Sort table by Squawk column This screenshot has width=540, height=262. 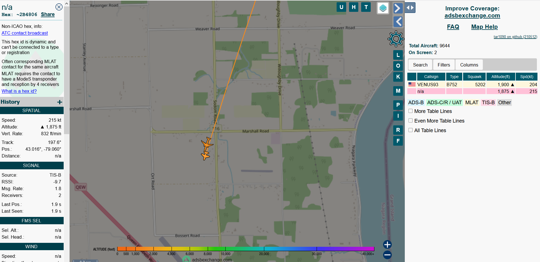[x=474, y=77]
